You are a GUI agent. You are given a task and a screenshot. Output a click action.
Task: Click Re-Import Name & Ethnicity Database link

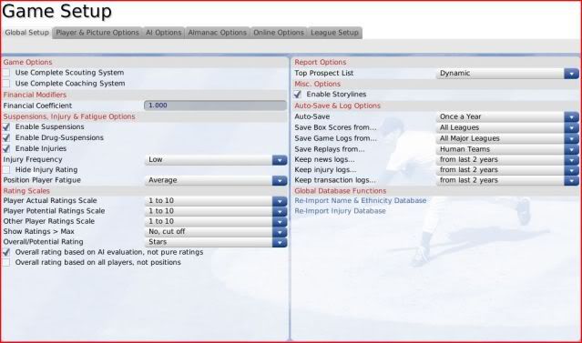[x=361, y=200]
